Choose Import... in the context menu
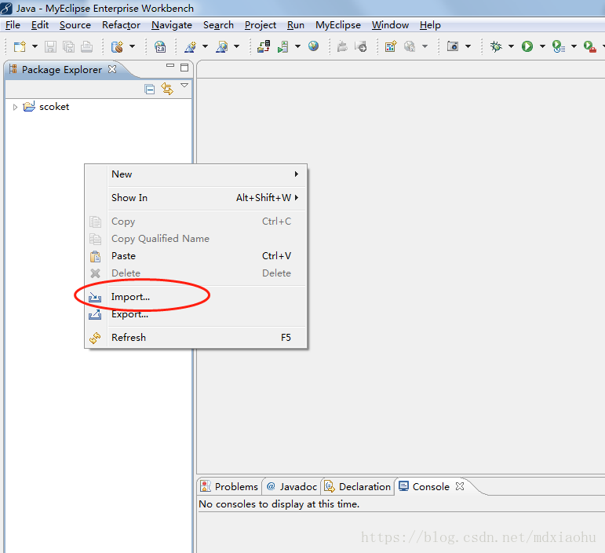605x553 pixels. (x=196, y=297)
